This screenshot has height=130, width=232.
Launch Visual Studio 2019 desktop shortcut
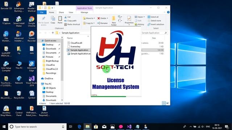coord(32,81)
